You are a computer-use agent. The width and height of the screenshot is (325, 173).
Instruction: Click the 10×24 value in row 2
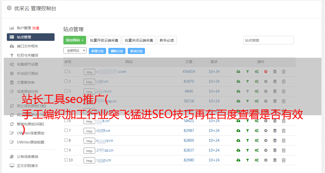[x=214, y=81]
